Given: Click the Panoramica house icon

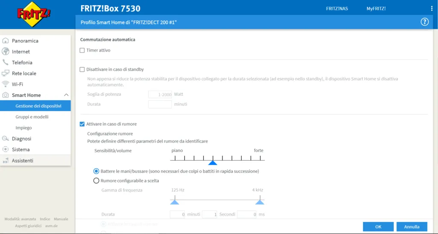Looking at the screenshot, I should 5,41.
